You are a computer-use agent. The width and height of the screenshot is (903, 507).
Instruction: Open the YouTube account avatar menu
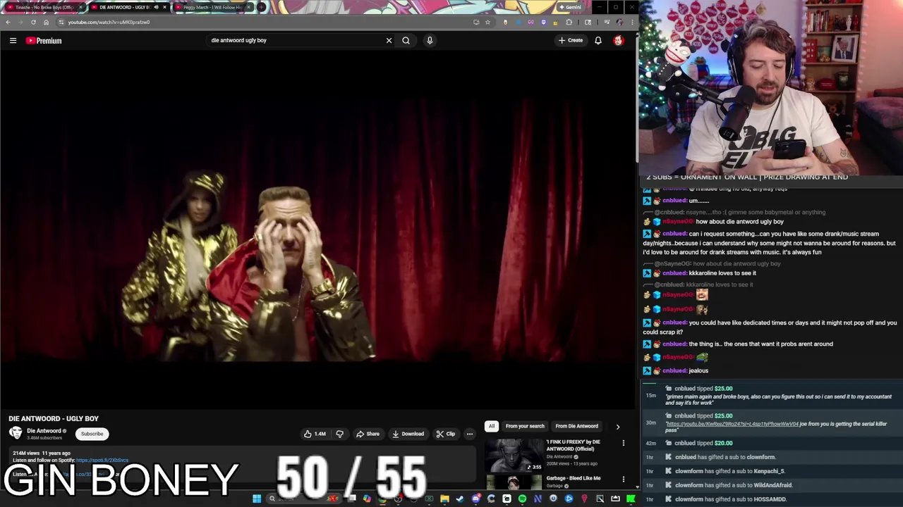tap(619, 40)
